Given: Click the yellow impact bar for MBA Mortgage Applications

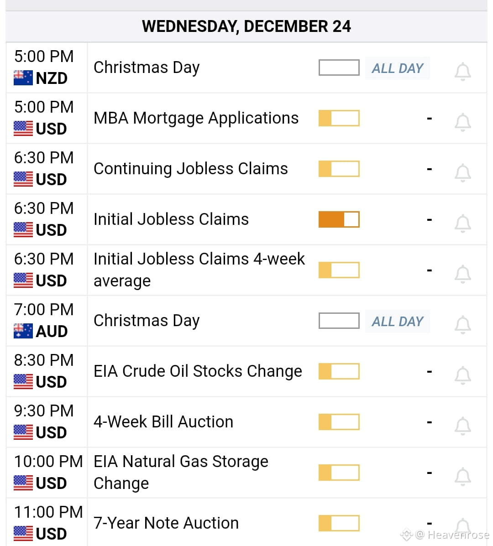Looking at the screenshot, I should click(339, 118).
